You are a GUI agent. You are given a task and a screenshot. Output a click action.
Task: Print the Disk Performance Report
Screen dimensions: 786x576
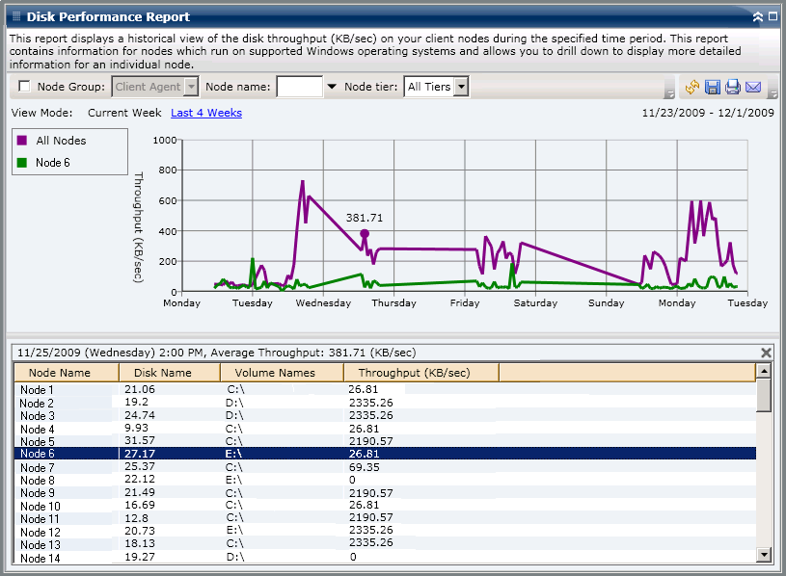[x=733, y=87]
